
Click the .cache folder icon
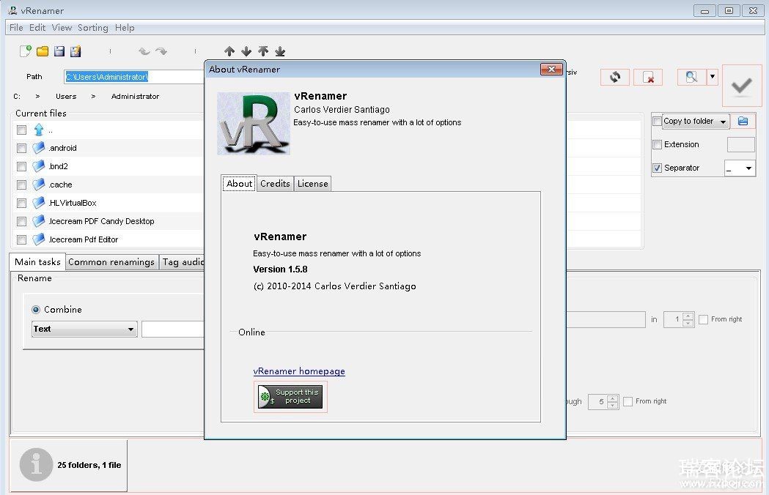[39, 185]
